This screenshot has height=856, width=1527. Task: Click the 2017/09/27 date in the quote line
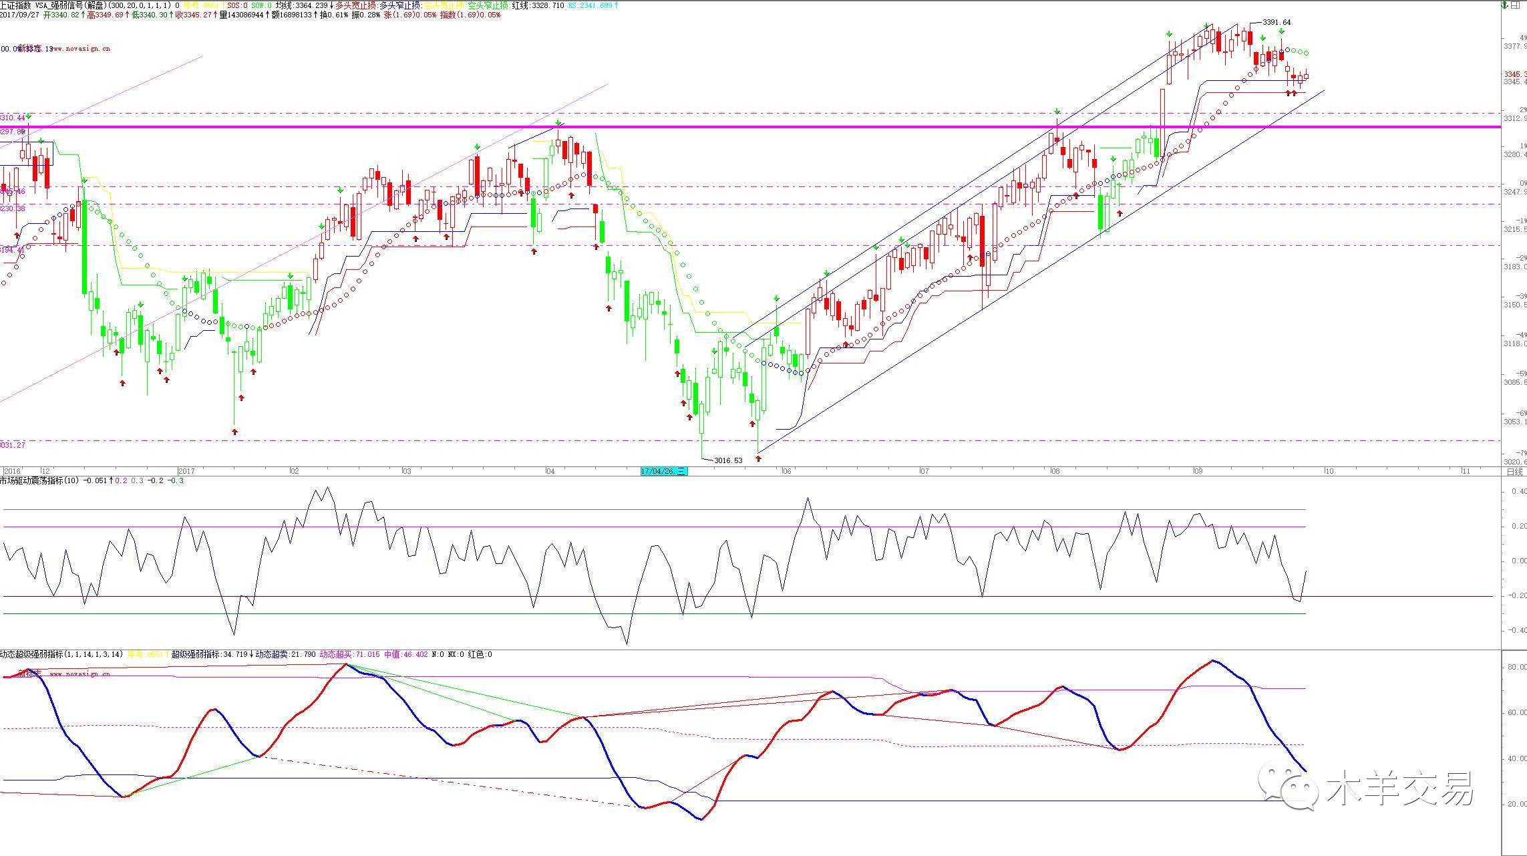[20, 15]
